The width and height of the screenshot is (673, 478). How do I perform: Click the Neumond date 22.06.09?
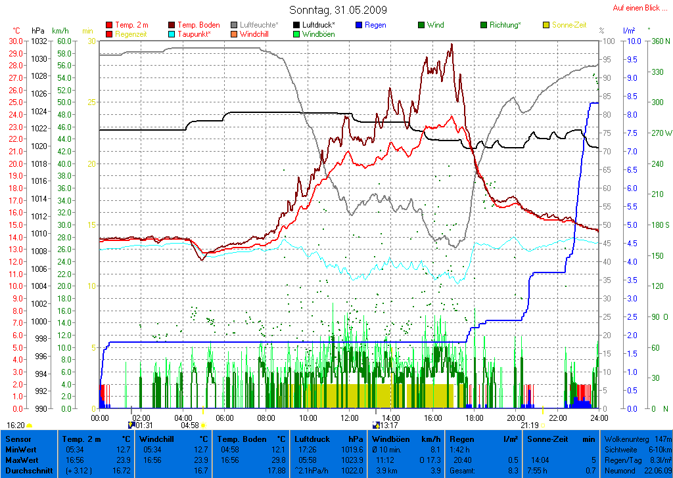coord(657,470)
